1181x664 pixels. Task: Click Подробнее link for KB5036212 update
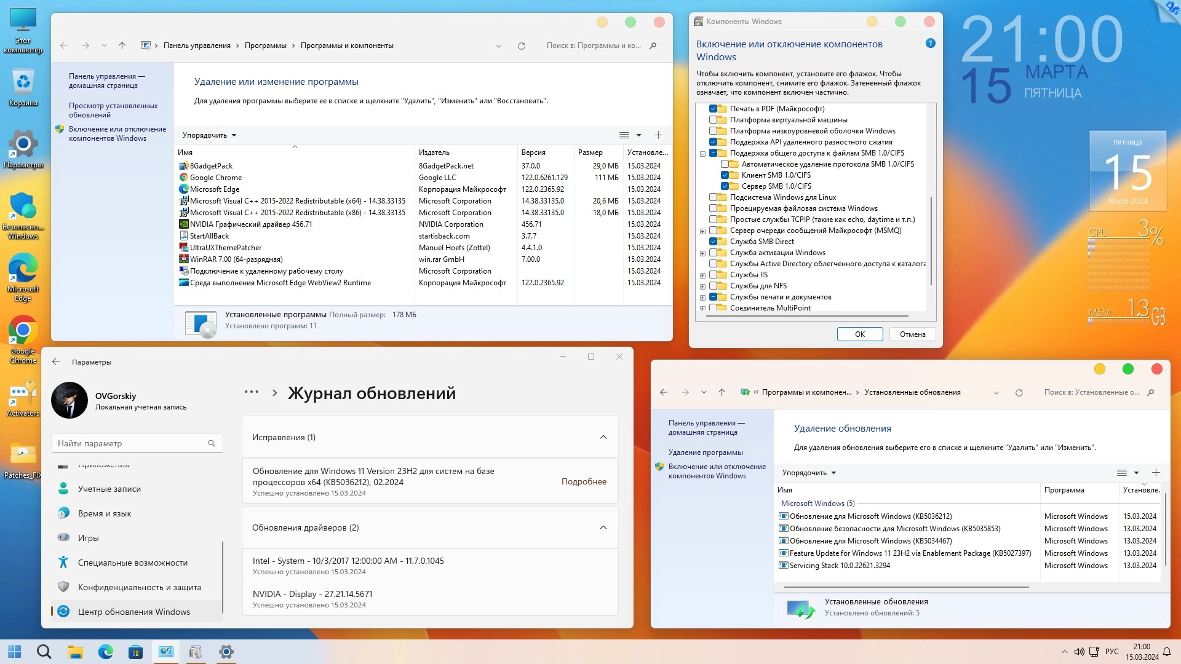click(x=583, y=481)
